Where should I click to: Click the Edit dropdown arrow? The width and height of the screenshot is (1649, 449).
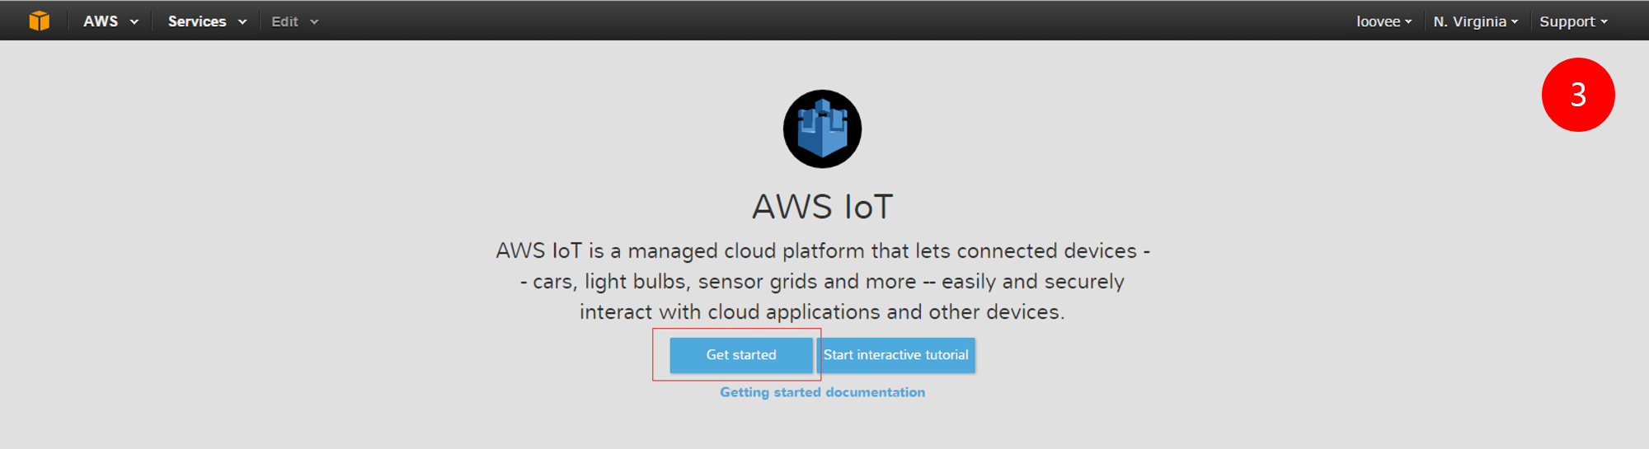(314, 22)
